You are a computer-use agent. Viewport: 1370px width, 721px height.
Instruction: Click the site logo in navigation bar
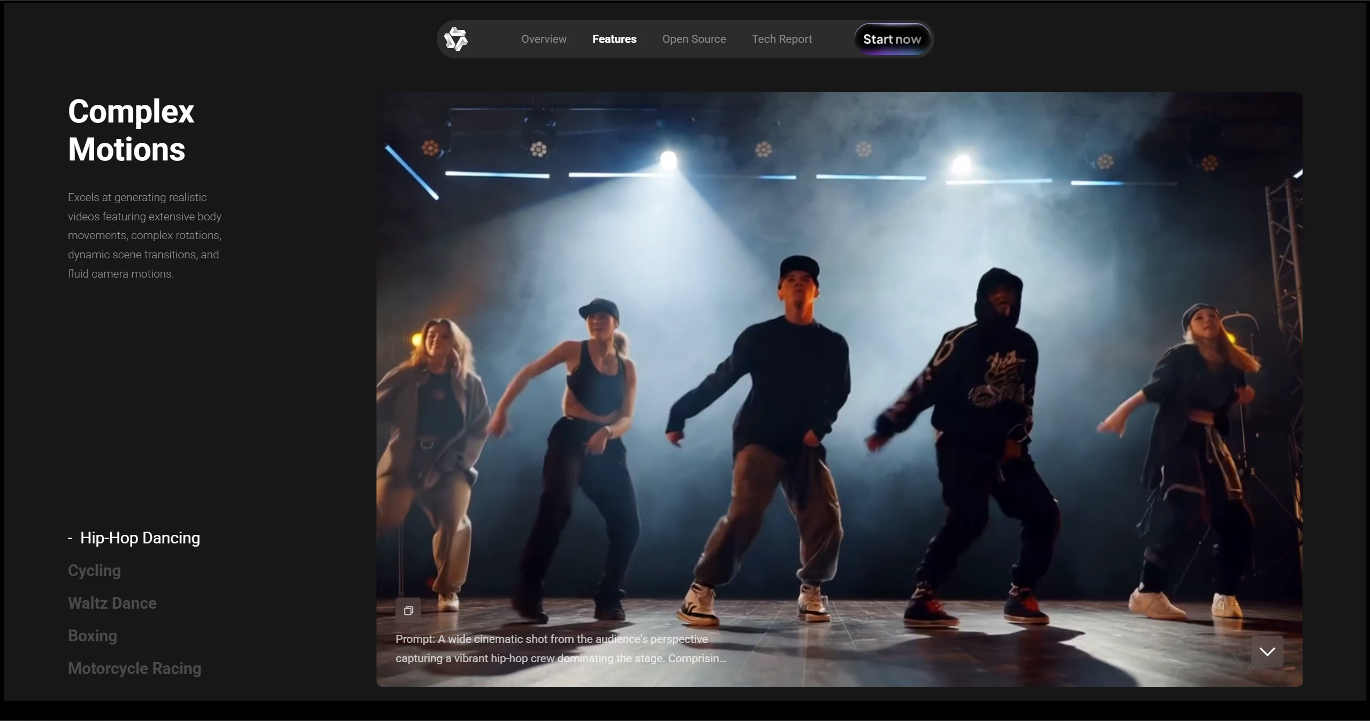456,39
